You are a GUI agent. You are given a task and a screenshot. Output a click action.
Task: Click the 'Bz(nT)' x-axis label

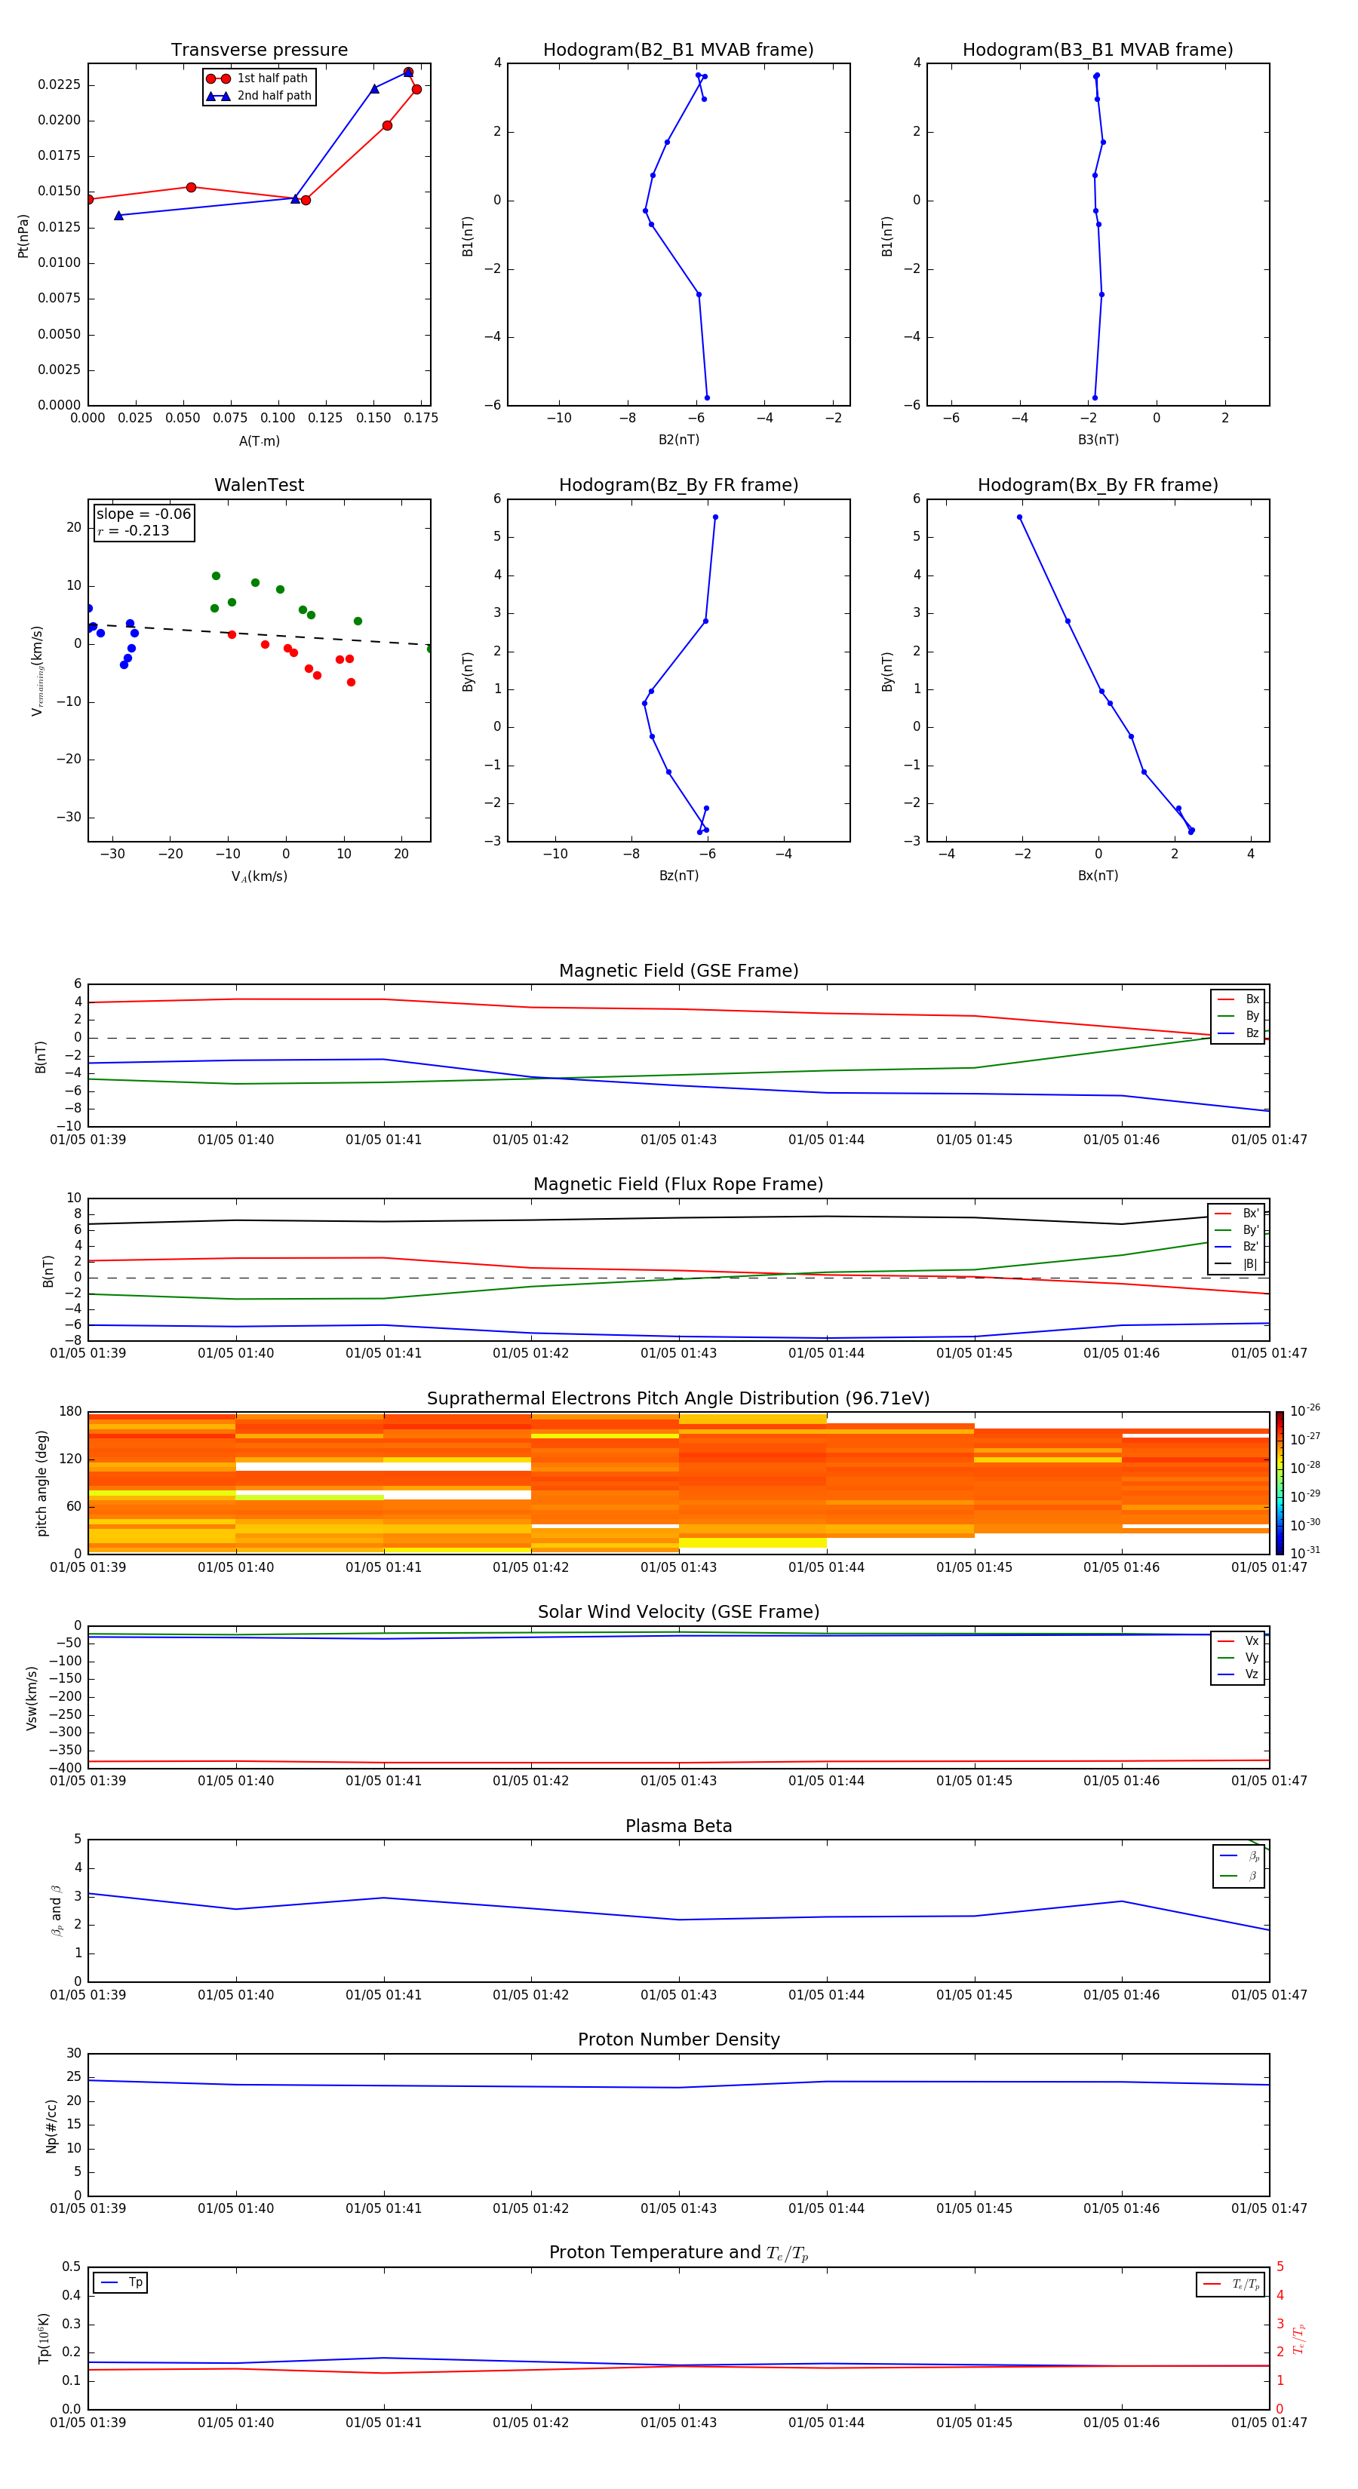click(678, 876)
